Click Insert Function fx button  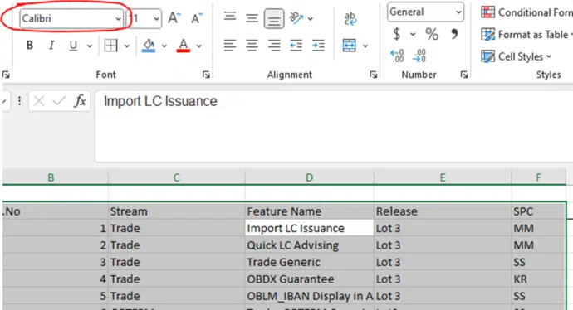[80, 100]
